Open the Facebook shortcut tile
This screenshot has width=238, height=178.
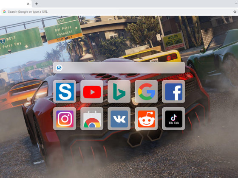pos(173,92)
